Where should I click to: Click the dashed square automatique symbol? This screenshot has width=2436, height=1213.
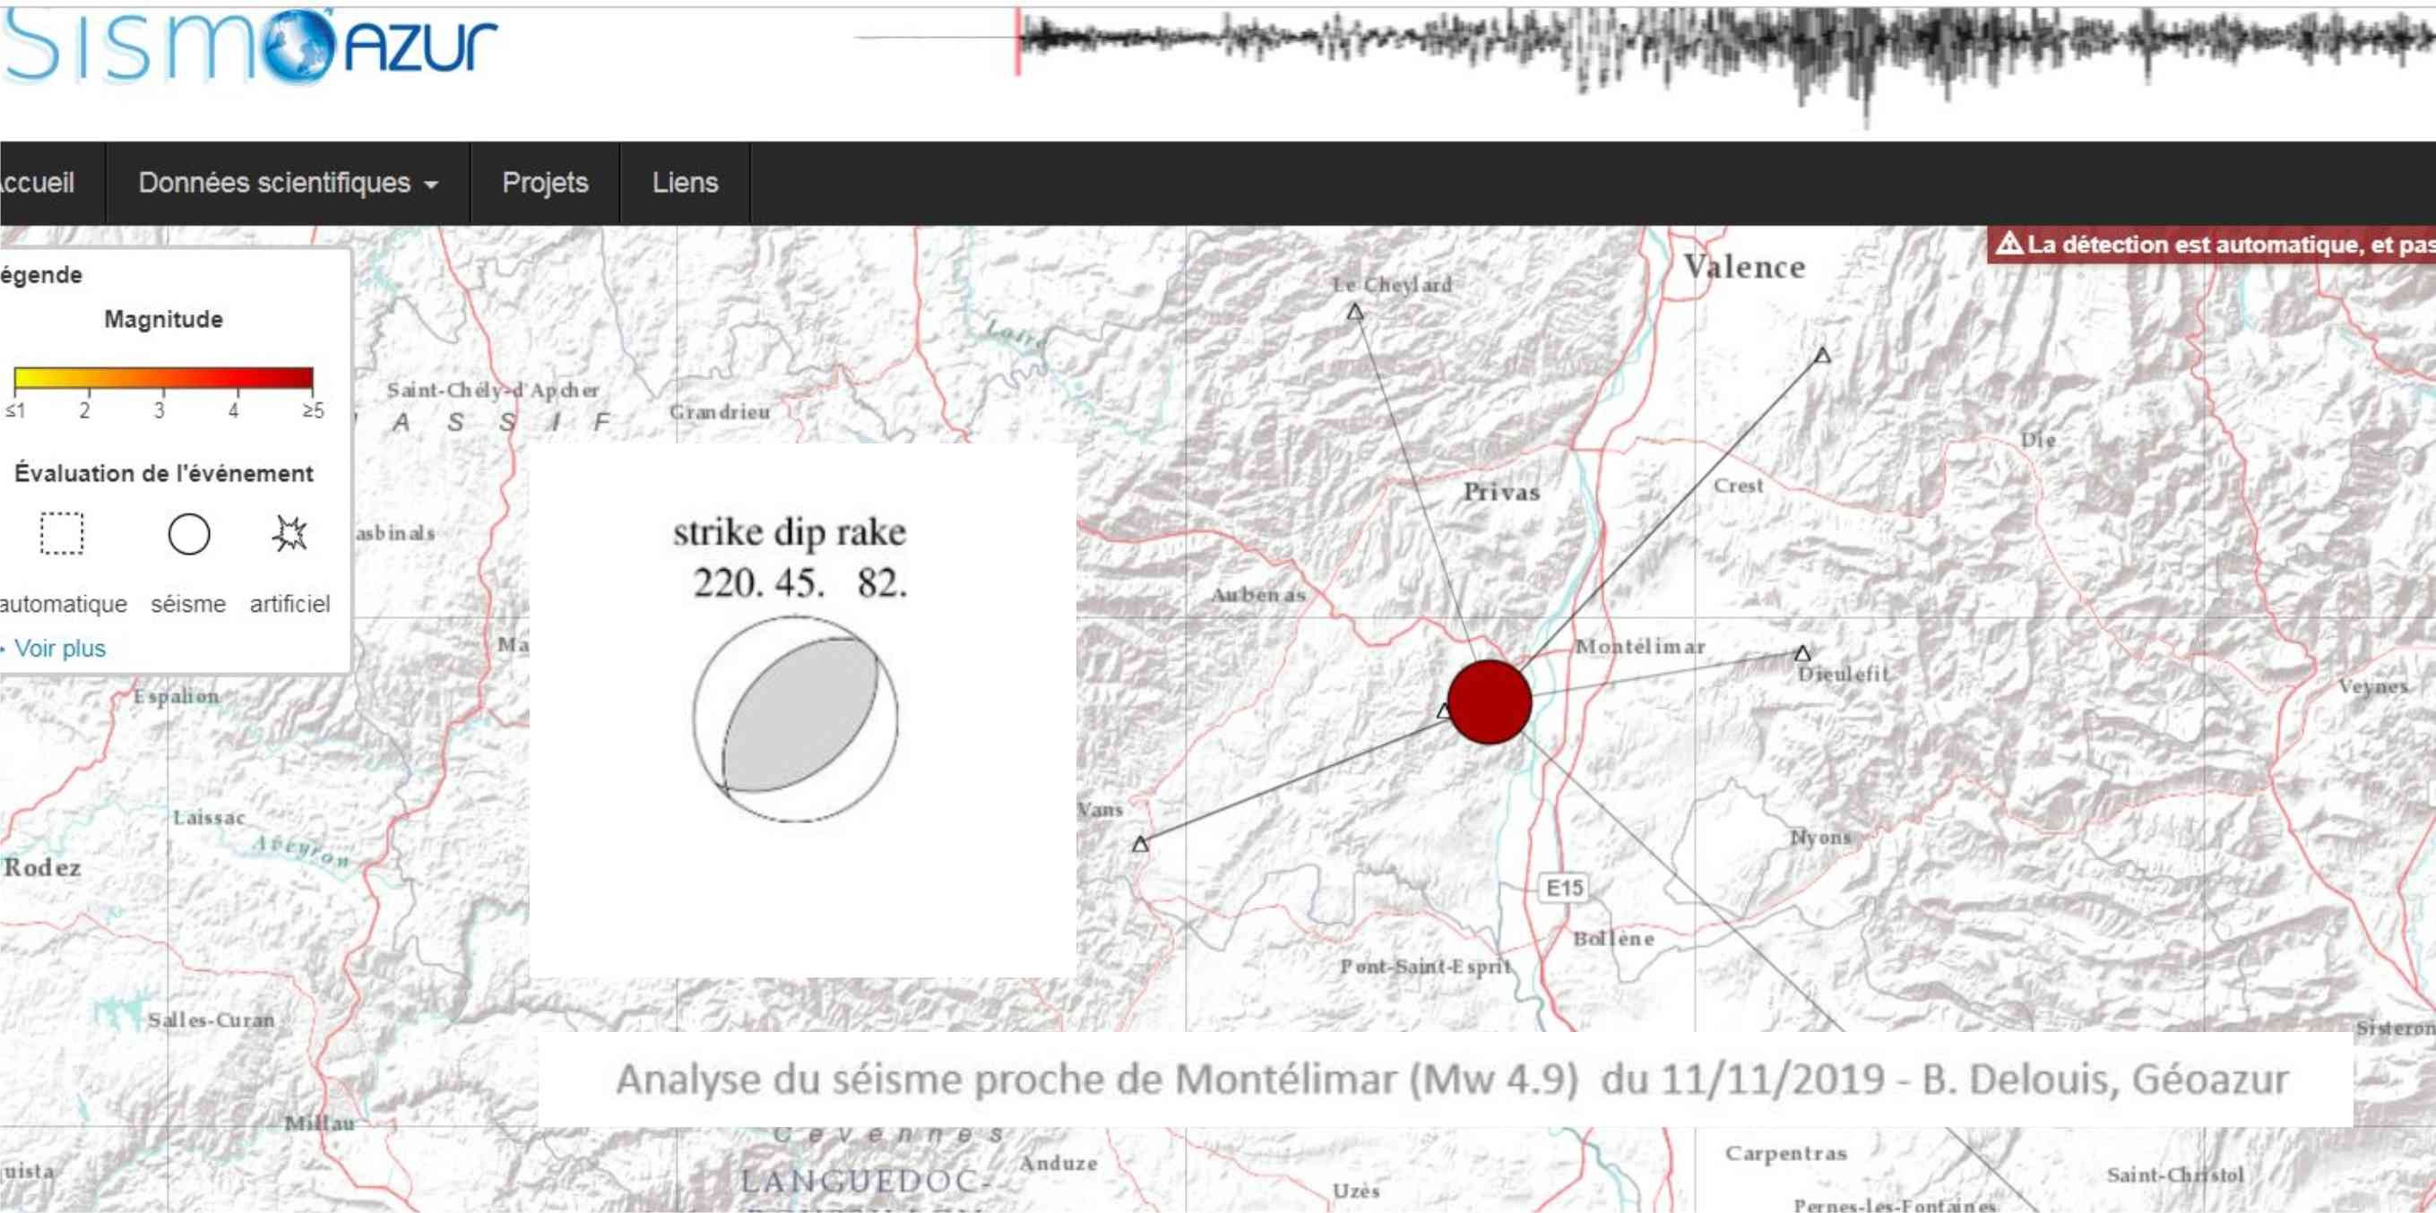(62, 533)
